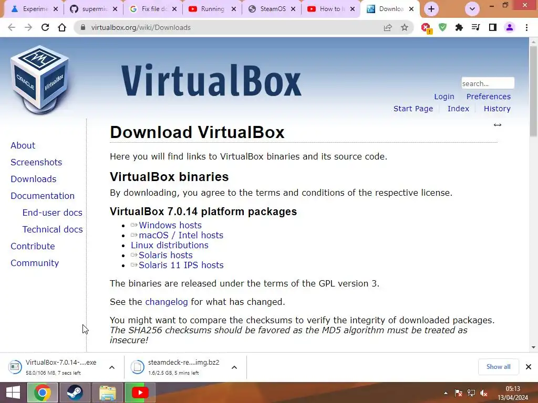The width and height of the screenshot is (538, 403).
Task: Click the Login link
Action: (444, 97)
